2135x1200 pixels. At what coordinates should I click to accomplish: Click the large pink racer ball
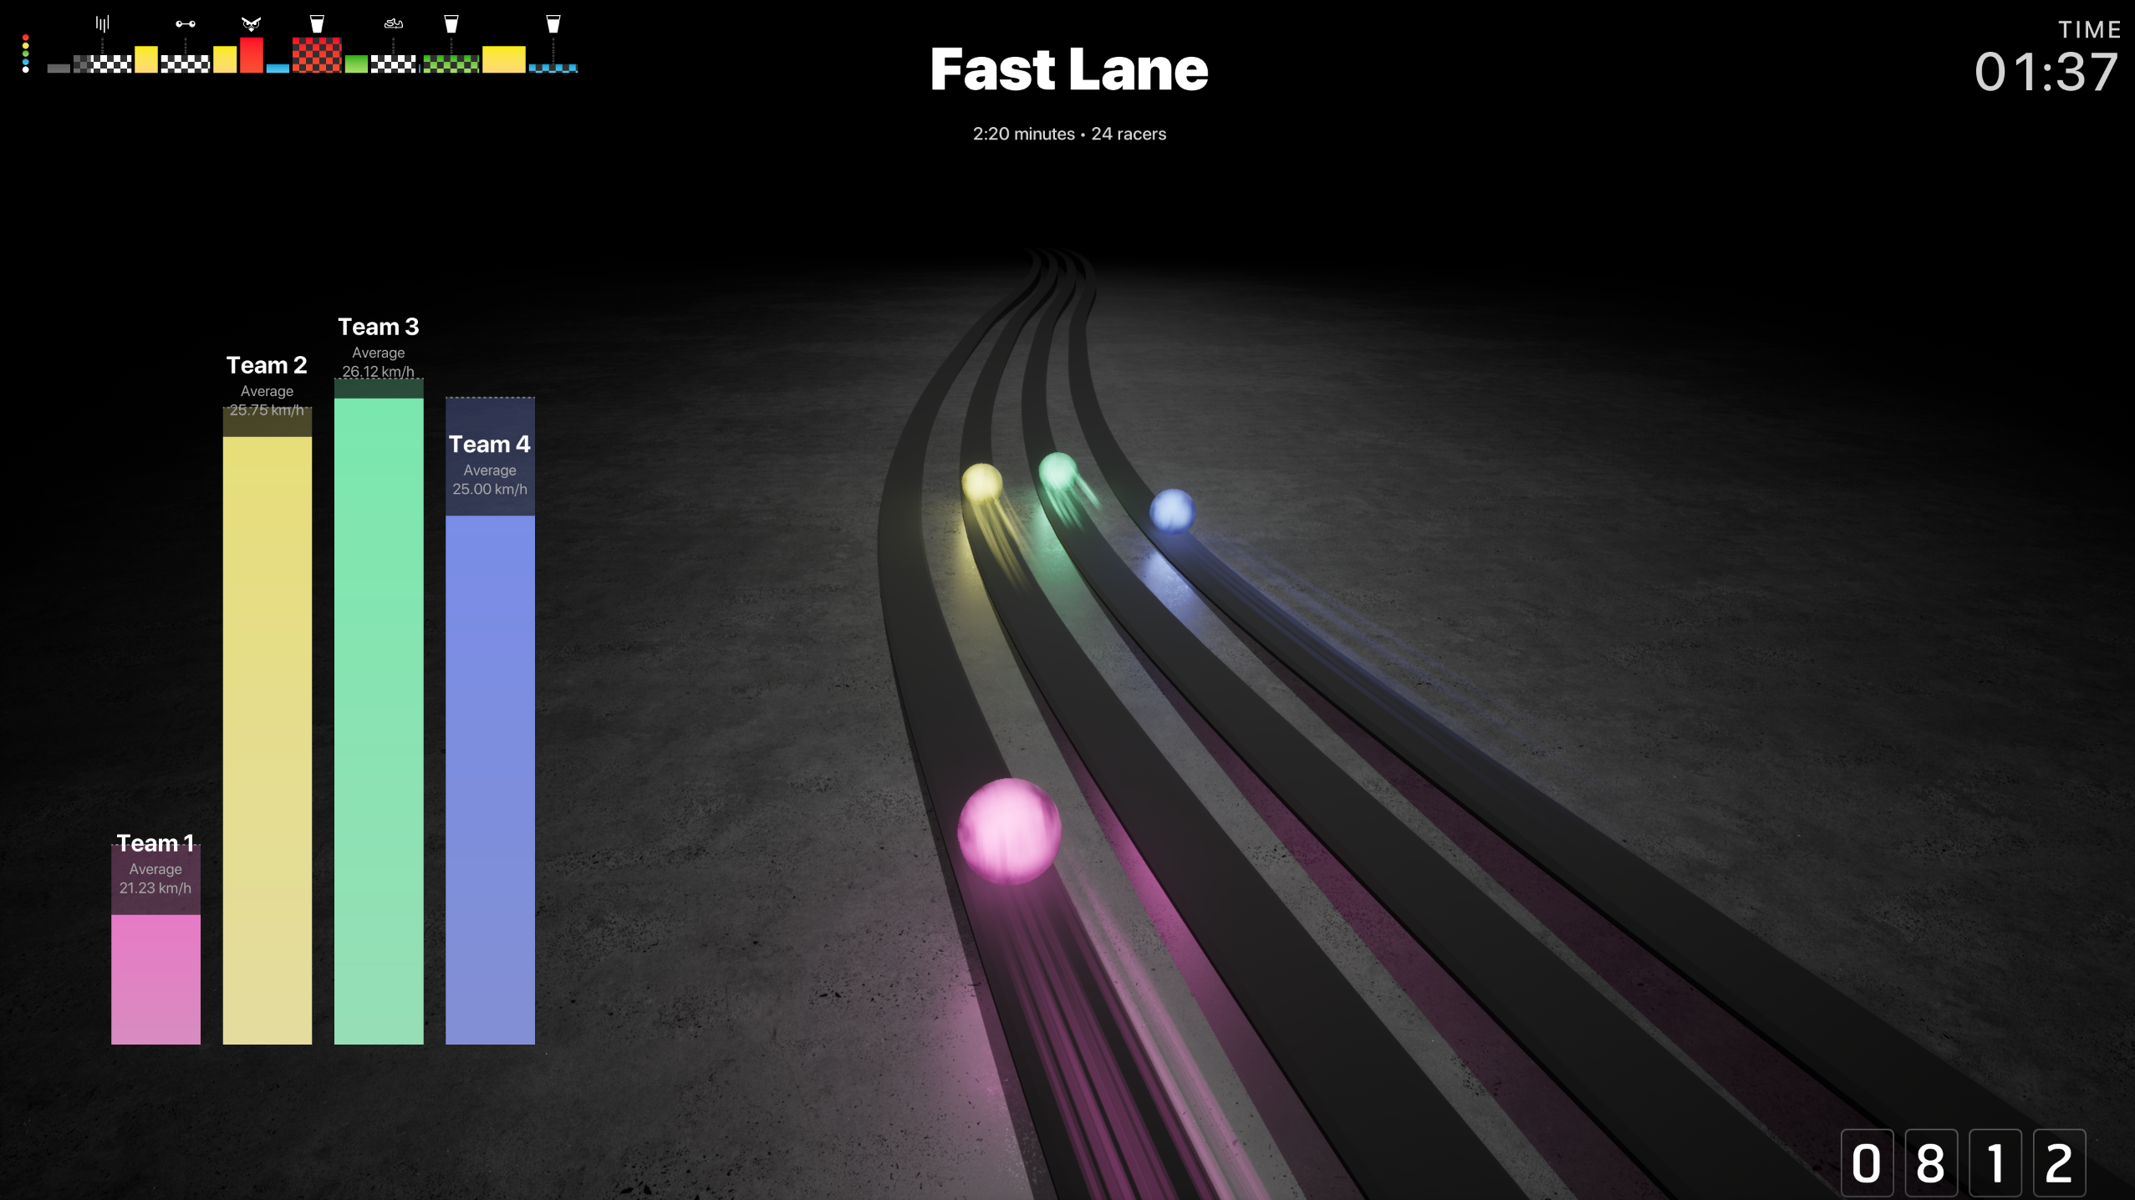pyautogui.click(x=1009, y=831)
